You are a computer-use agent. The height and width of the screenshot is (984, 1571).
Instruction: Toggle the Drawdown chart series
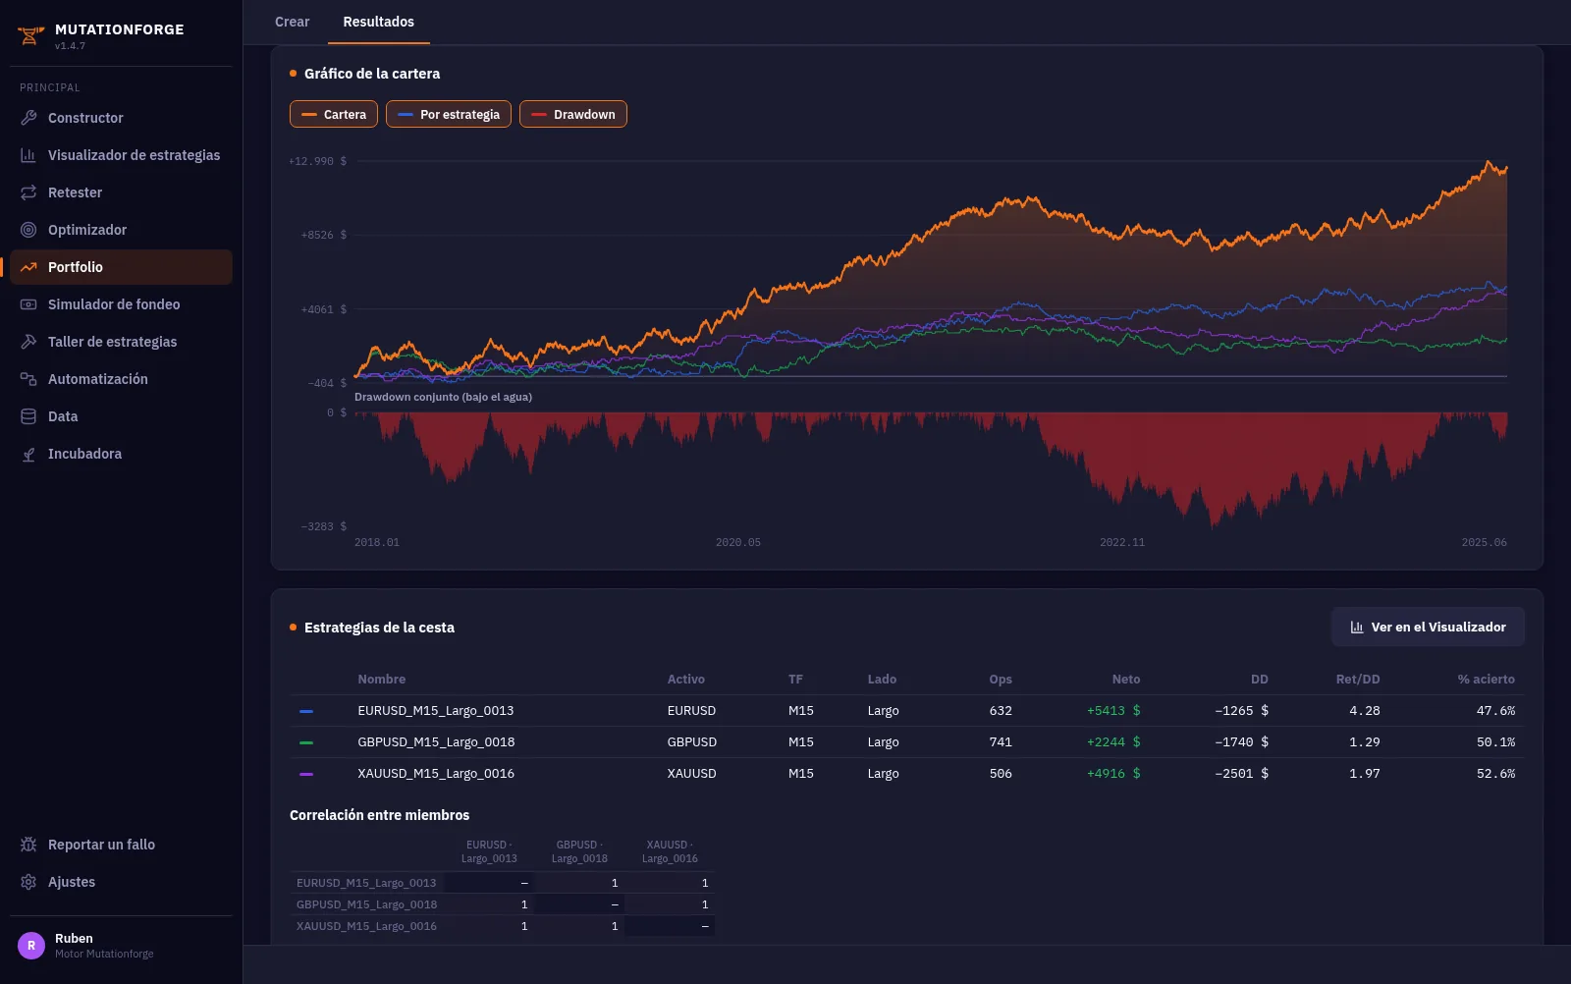[x=573, y=114]
